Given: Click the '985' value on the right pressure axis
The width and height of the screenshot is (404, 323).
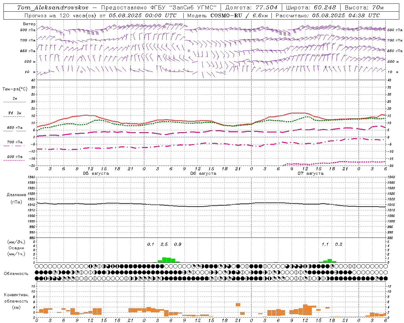Looking at the screenshot, I should 391,238.
